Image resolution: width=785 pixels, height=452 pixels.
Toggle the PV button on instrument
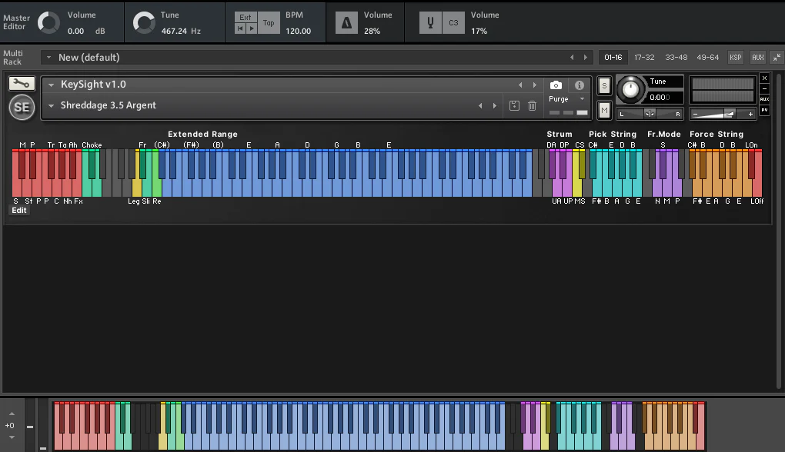[x=764, y=109]
